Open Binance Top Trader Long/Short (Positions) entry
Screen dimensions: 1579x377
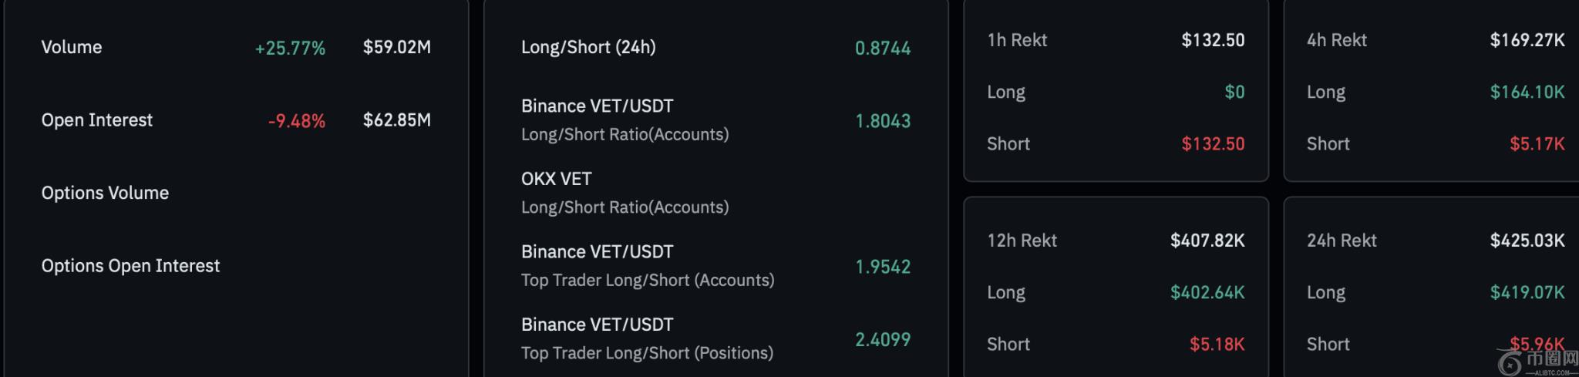tap(647, 338)
